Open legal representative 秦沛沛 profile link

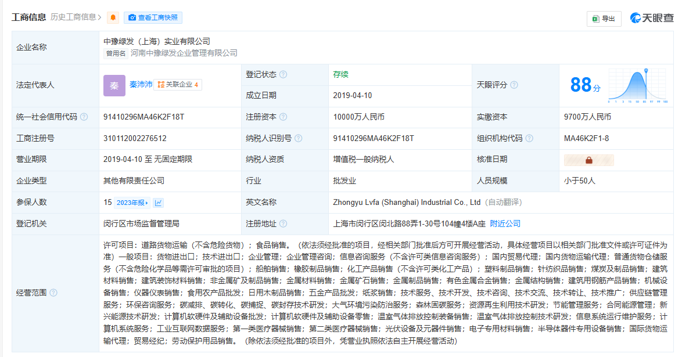click(x=141, y=85)
